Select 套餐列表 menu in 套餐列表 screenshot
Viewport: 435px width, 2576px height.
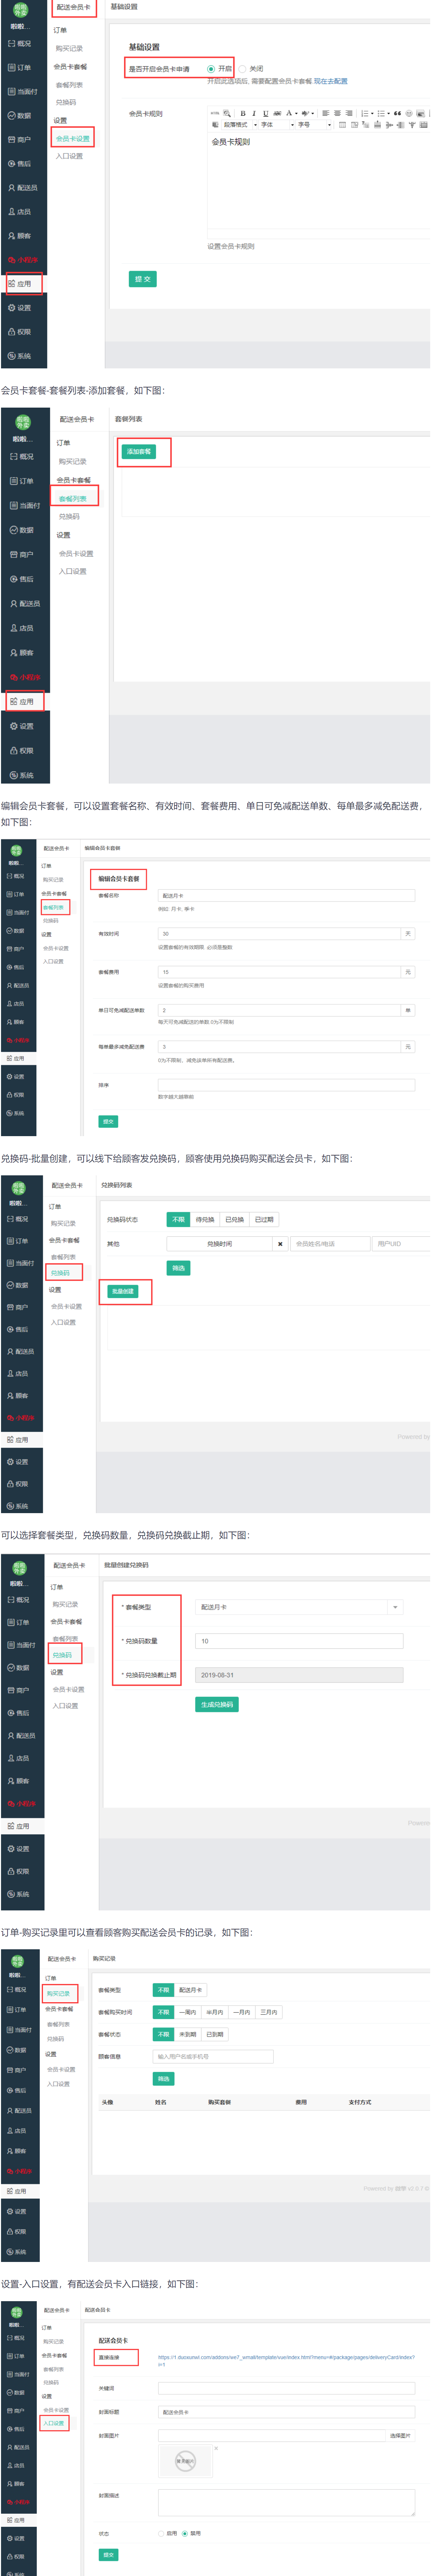(x=73, y=499)
